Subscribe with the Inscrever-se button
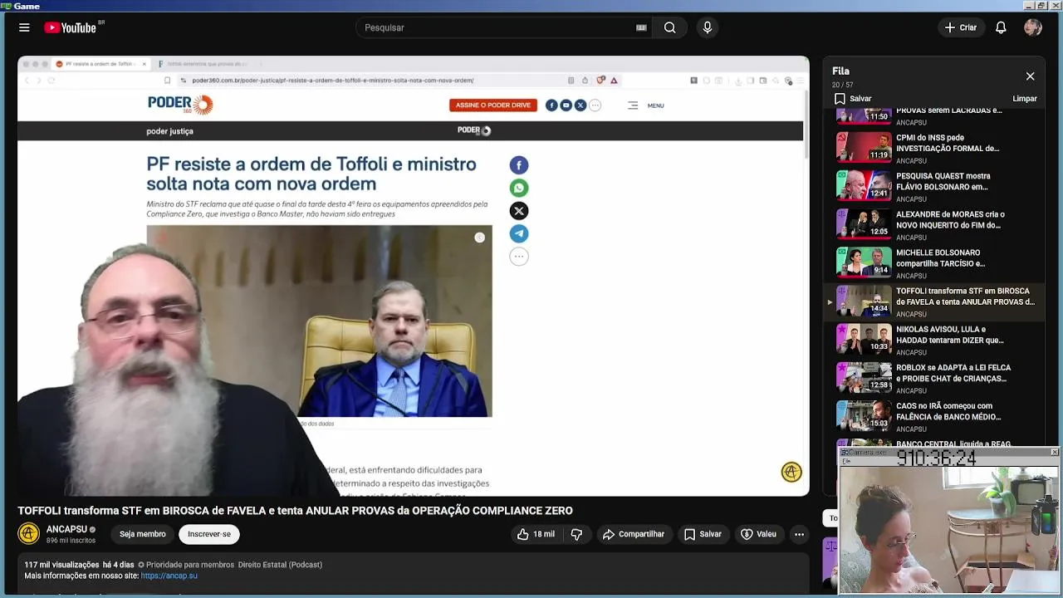 pos(209,534)
